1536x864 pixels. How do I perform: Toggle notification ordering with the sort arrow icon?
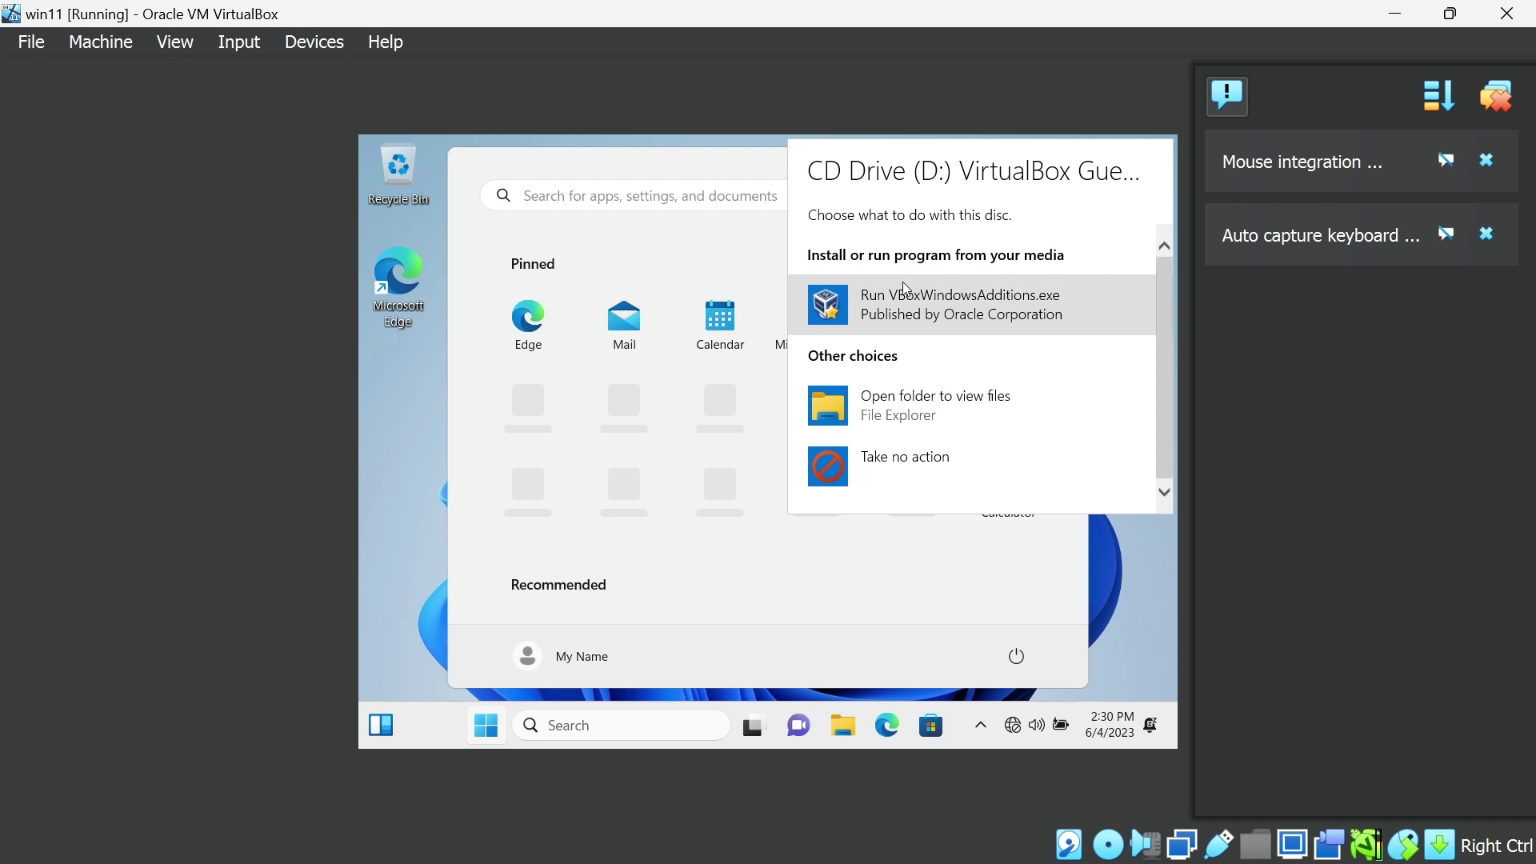(1438, 96)
